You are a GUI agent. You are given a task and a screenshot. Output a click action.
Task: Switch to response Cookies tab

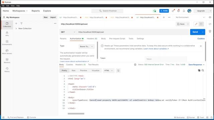coord(70,65)
